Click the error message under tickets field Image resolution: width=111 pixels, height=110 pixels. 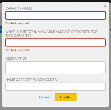coord(17,50)
